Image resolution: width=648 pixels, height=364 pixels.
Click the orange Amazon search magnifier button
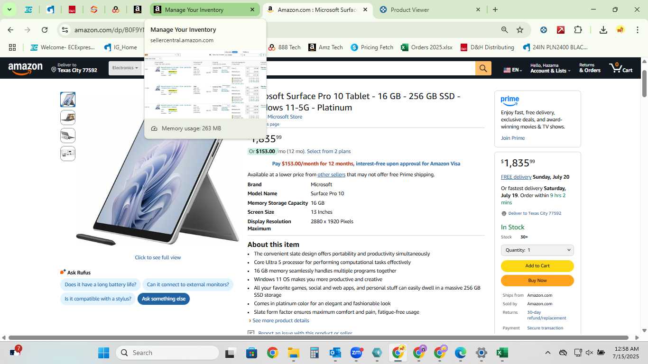click(x=483, y=68)
